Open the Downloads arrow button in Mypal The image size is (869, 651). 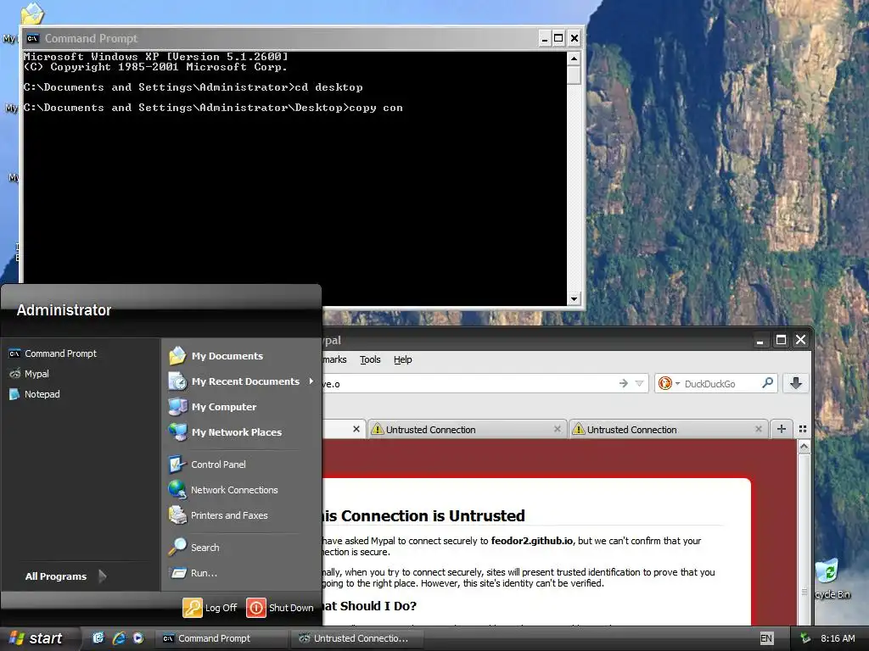(796, 383)
